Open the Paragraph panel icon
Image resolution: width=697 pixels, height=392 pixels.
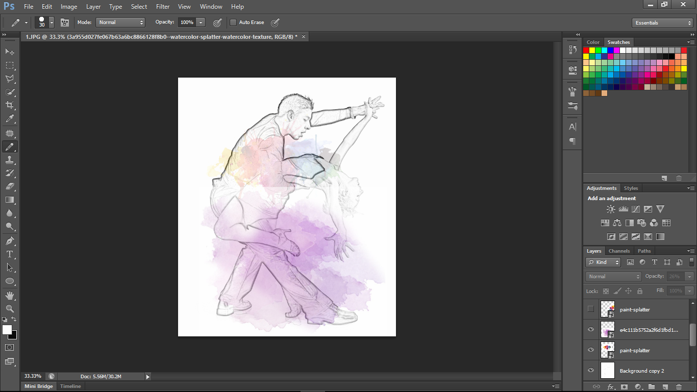click(572, 141)
